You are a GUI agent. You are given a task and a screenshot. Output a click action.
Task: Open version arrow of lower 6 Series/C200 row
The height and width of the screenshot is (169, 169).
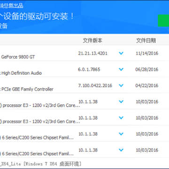coord(121,150)
